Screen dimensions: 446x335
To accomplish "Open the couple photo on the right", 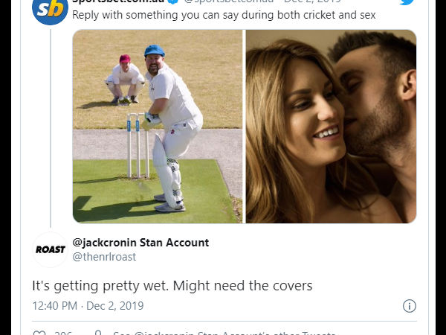I will [x=331, y=126].
